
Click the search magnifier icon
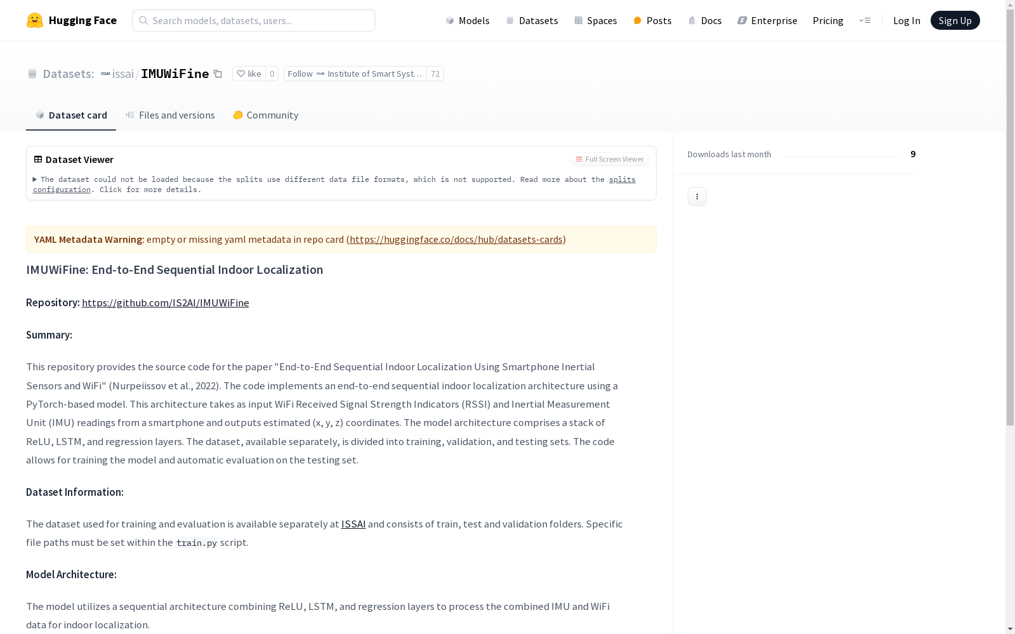(x=144, y=20)
